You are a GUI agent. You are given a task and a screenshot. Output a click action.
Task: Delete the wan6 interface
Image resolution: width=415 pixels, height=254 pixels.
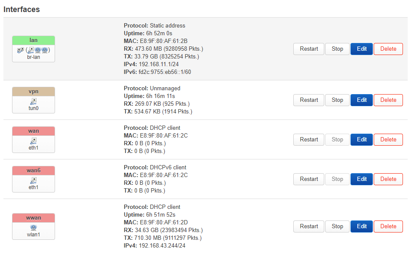[388, 179]
